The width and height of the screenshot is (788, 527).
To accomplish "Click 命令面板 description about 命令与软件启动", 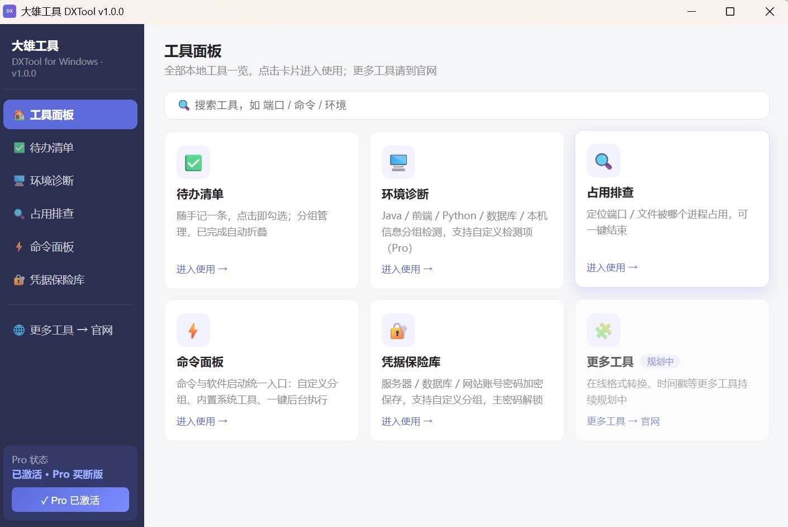I will pos(257,392).
